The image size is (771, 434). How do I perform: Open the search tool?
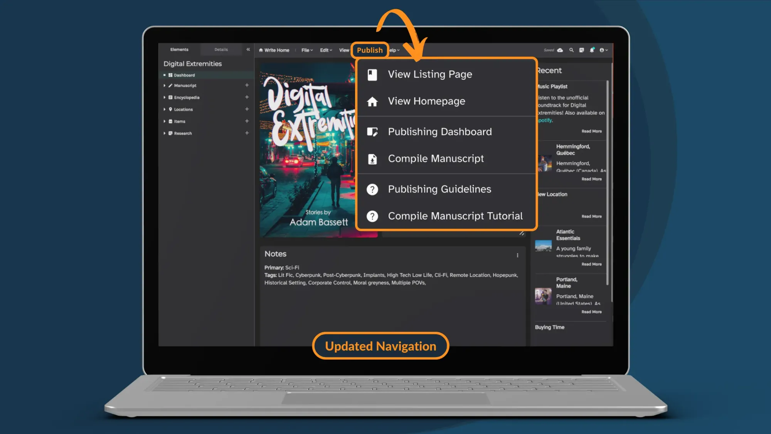coord(571,50)
